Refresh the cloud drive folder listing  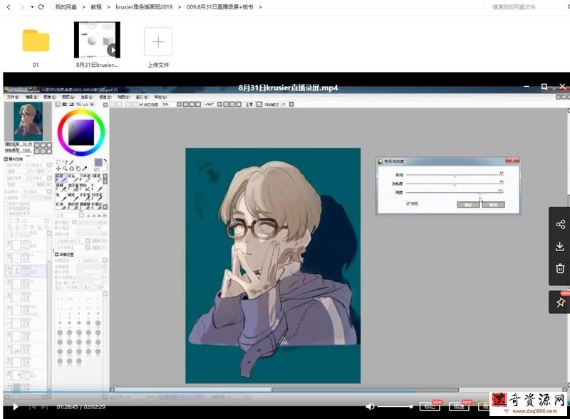pyautogui.click(x=41, y=7)
